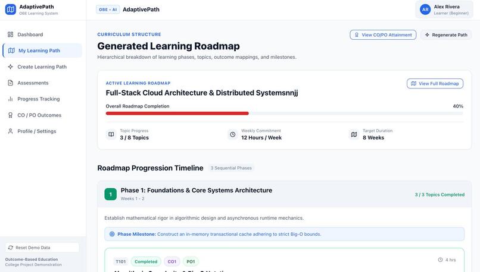
Task: Click the Reset Demo Data button
Action: point(42,248)
